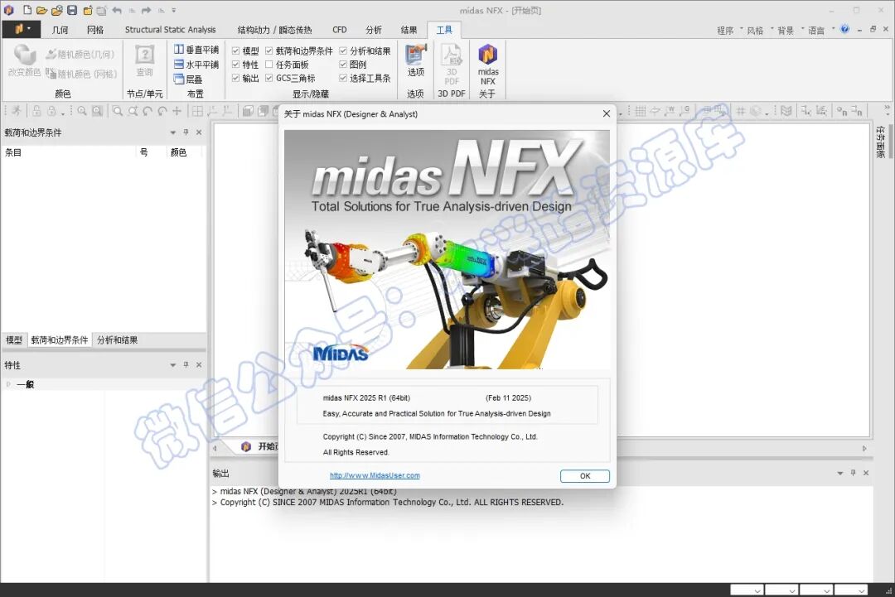Click the New file icon in quick access bar
The width and height of the screenshot is (895, 597).
click(27, 10)
